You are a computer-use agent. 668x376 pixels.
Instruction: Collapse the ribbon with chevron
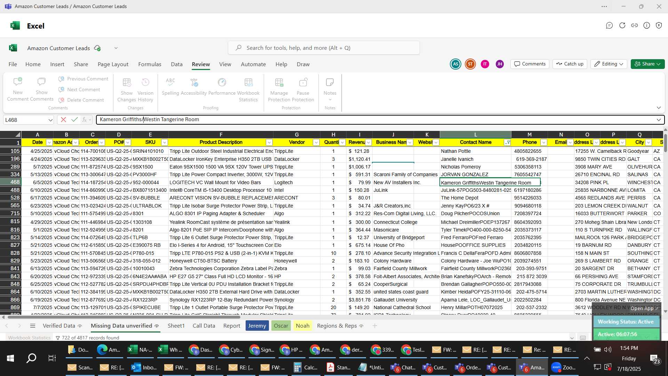(659, 108)
